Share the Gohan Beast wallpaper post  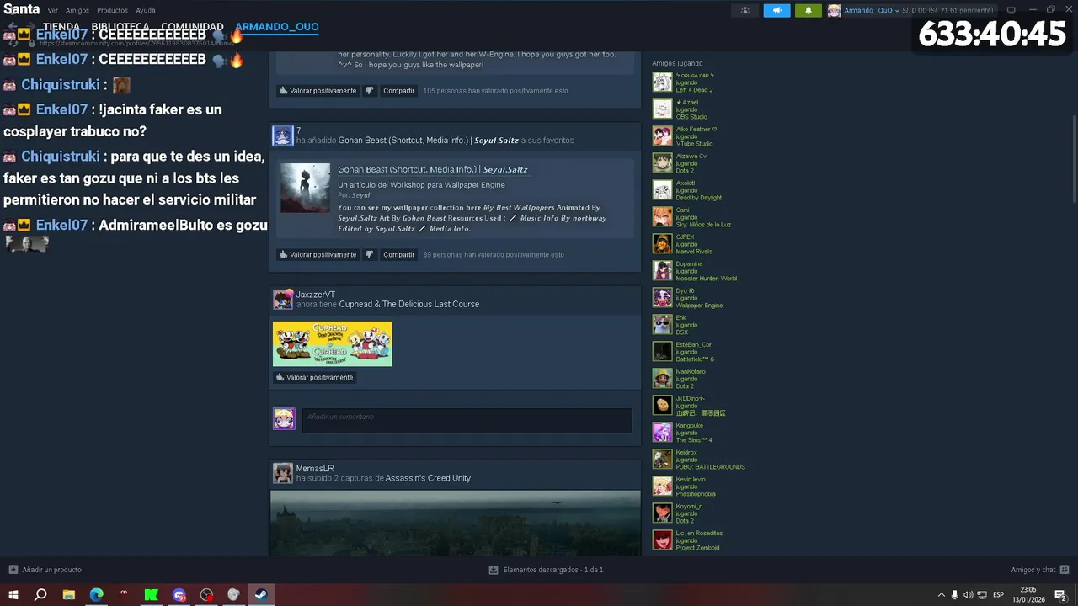[399, 254]
